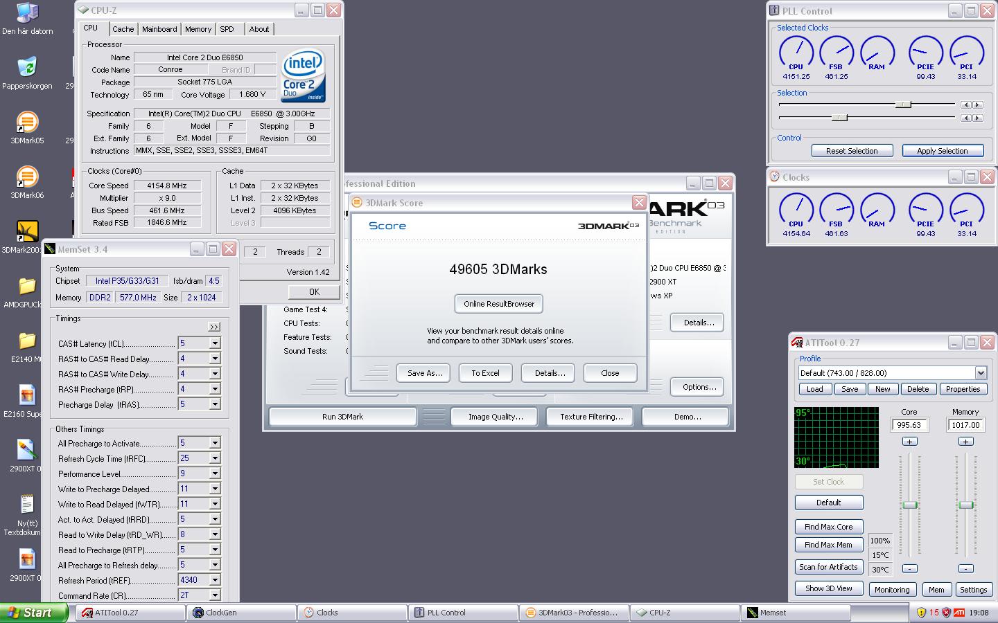The width and height of the screenshot is (998, 623).
Task: Open RAS# to CAS# Read Delay dropdown
Action: click(x=215, y=359)
